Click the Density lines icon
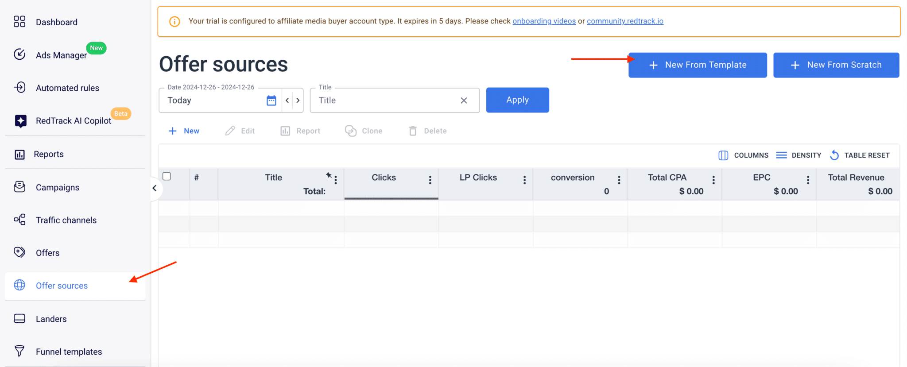Screen dimensions: 907x367 pyautogui.click(x=782, y=155)
